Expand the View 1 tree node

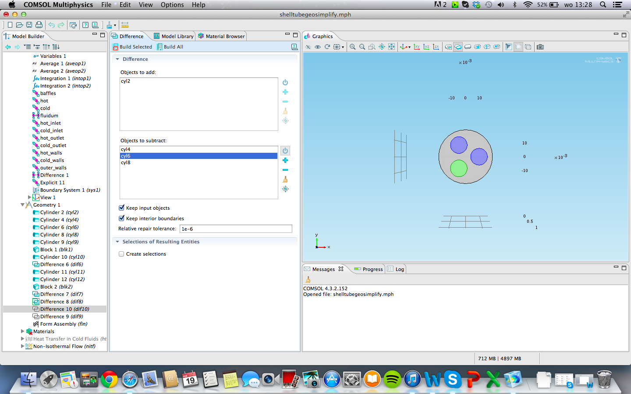click(x=29, y=197)
